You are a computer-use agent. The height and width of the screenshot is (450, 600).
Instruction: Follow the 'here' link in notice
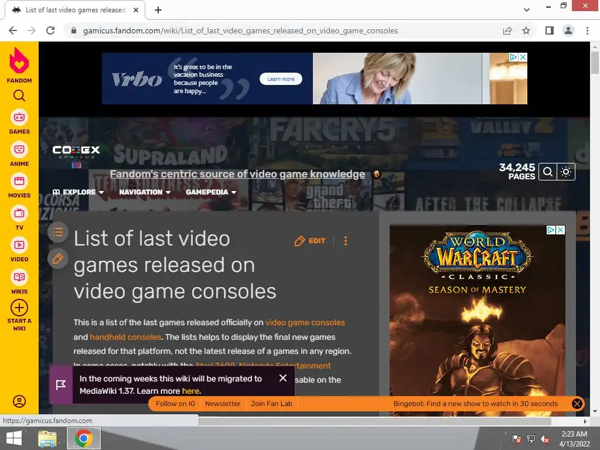(190, 391)
